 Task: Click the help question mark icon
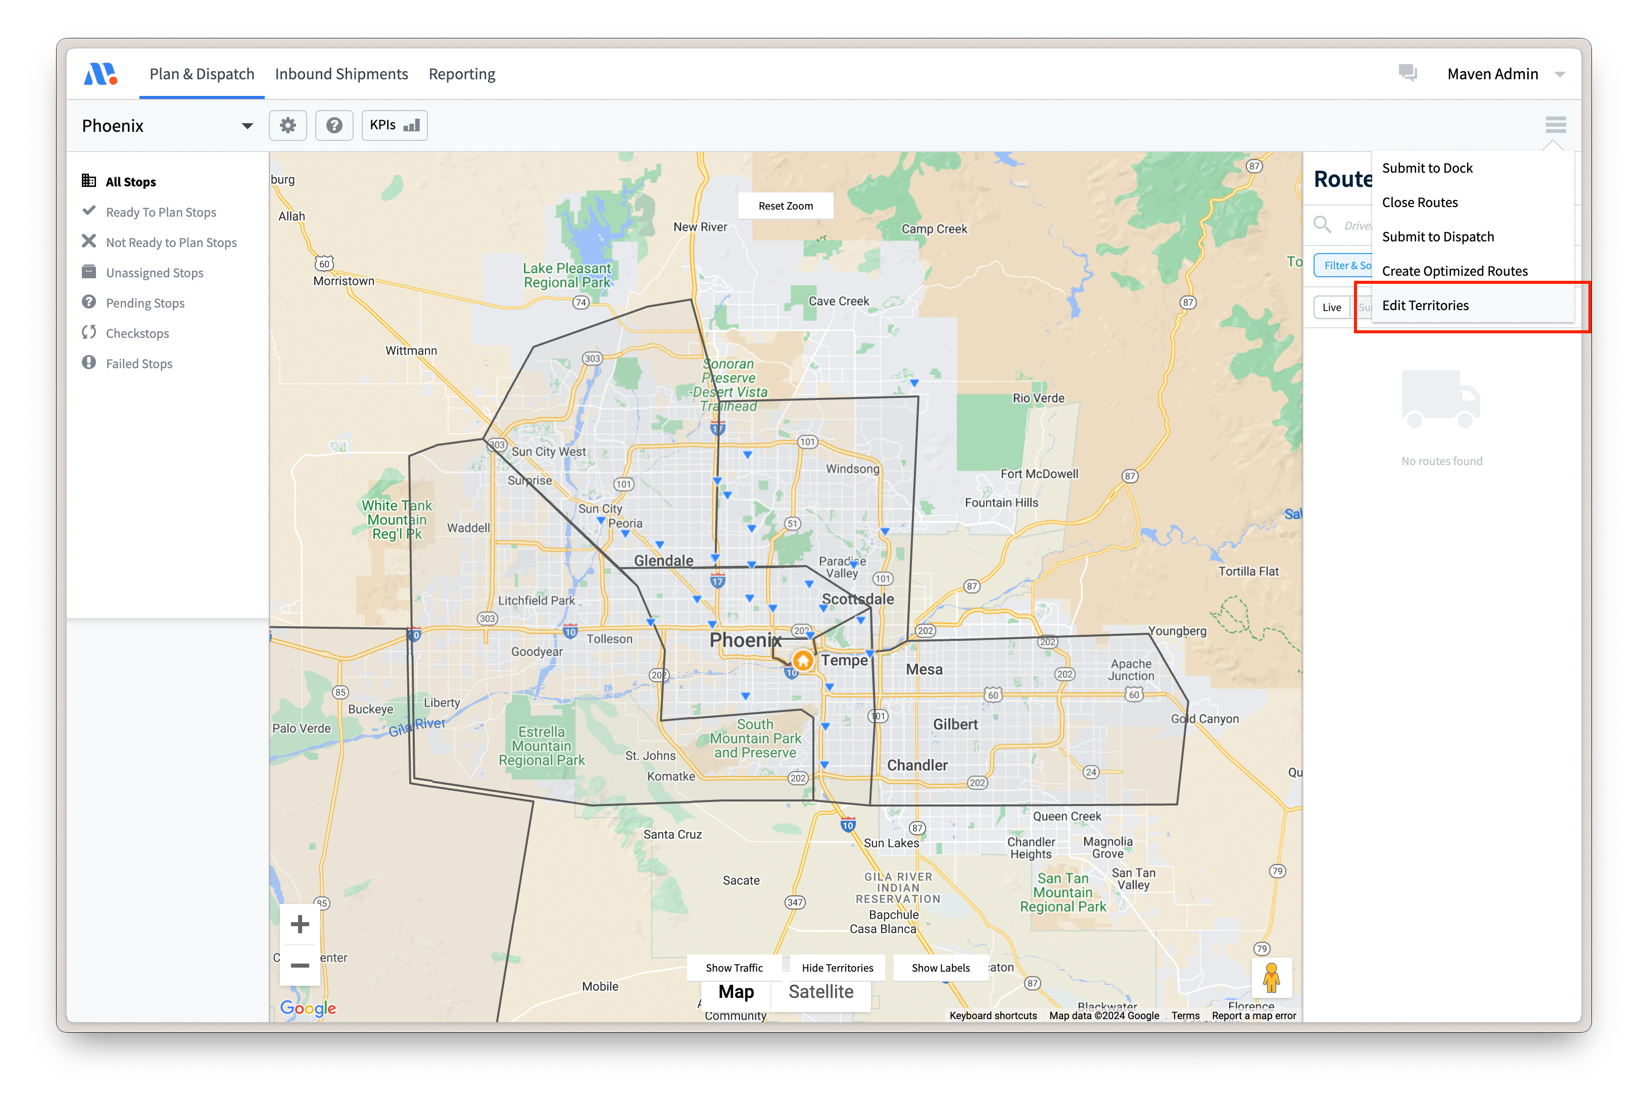[x=334, y=126]
